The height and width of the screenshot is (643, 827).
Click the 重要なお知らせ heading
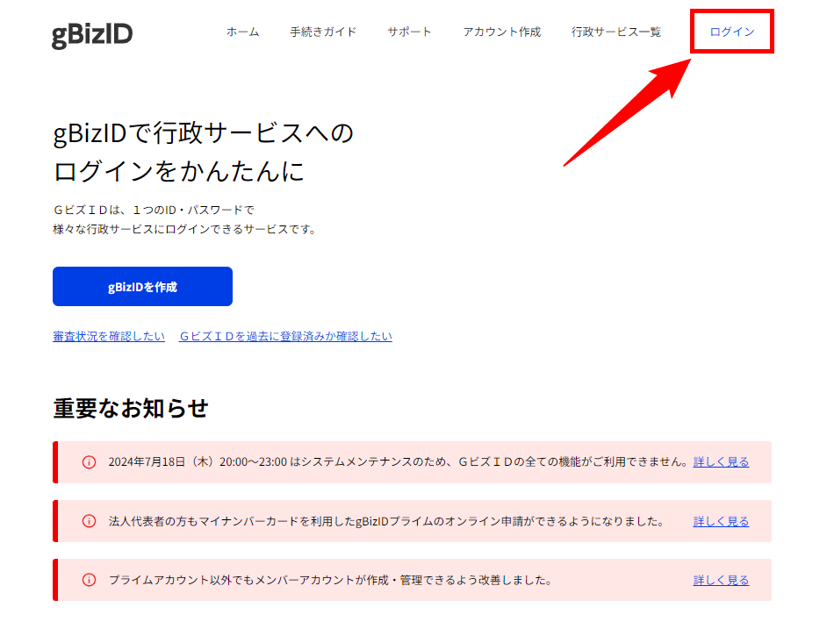(131, 409)
